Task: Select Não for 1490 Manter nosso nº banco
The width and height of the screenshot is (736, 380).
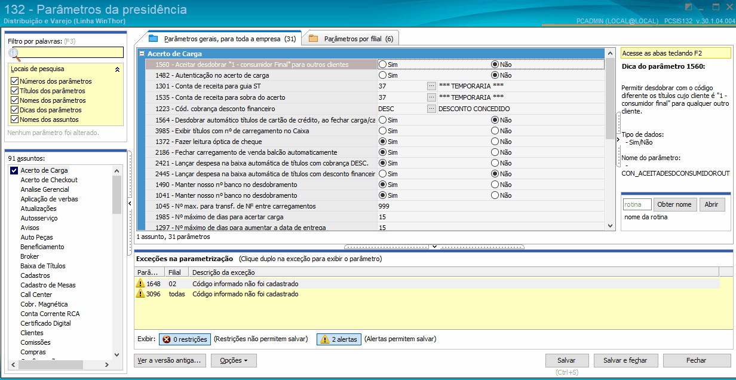Action: click(495, 185)
